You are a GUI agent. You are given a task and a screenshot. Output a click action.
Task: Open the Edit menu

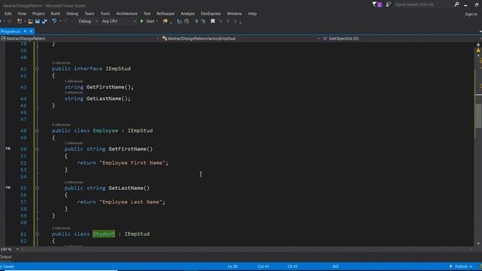pos(8,14)
